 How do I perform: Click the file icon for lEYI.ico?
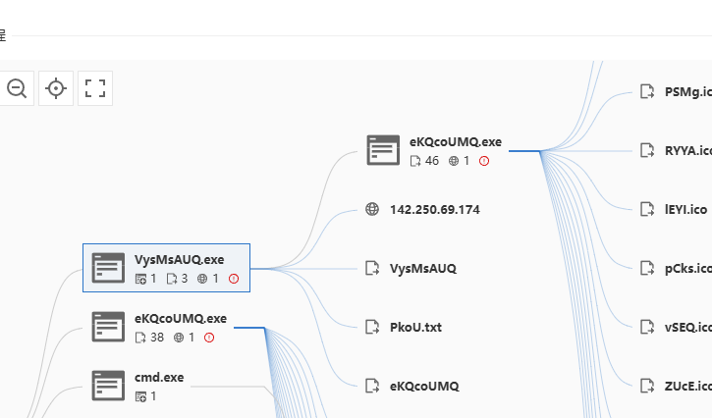point(647,209)
